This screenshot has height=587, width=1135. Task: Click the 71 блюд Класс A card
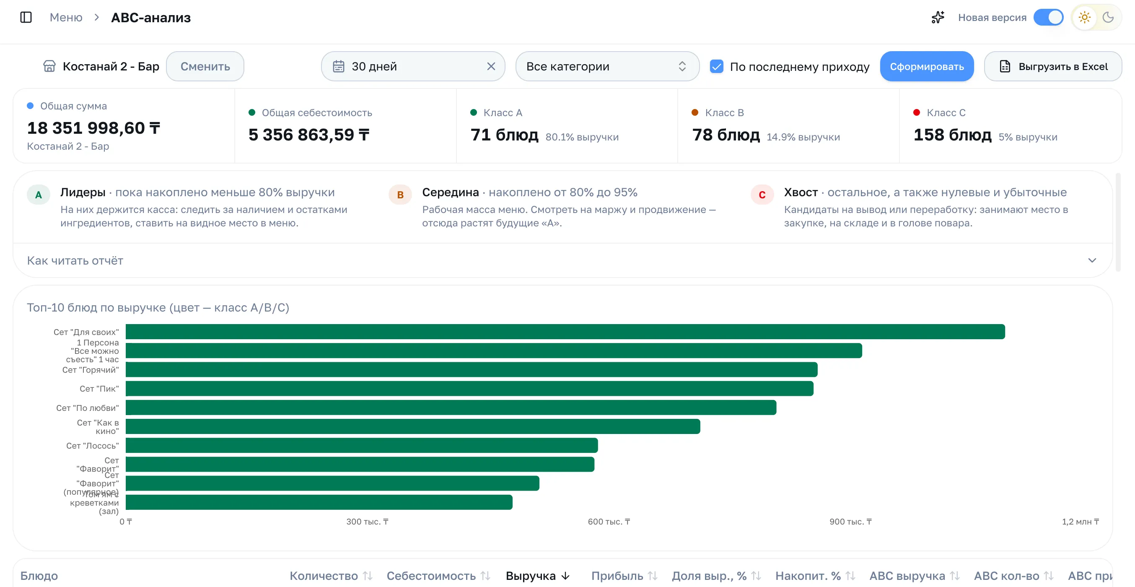click(567, 126)
